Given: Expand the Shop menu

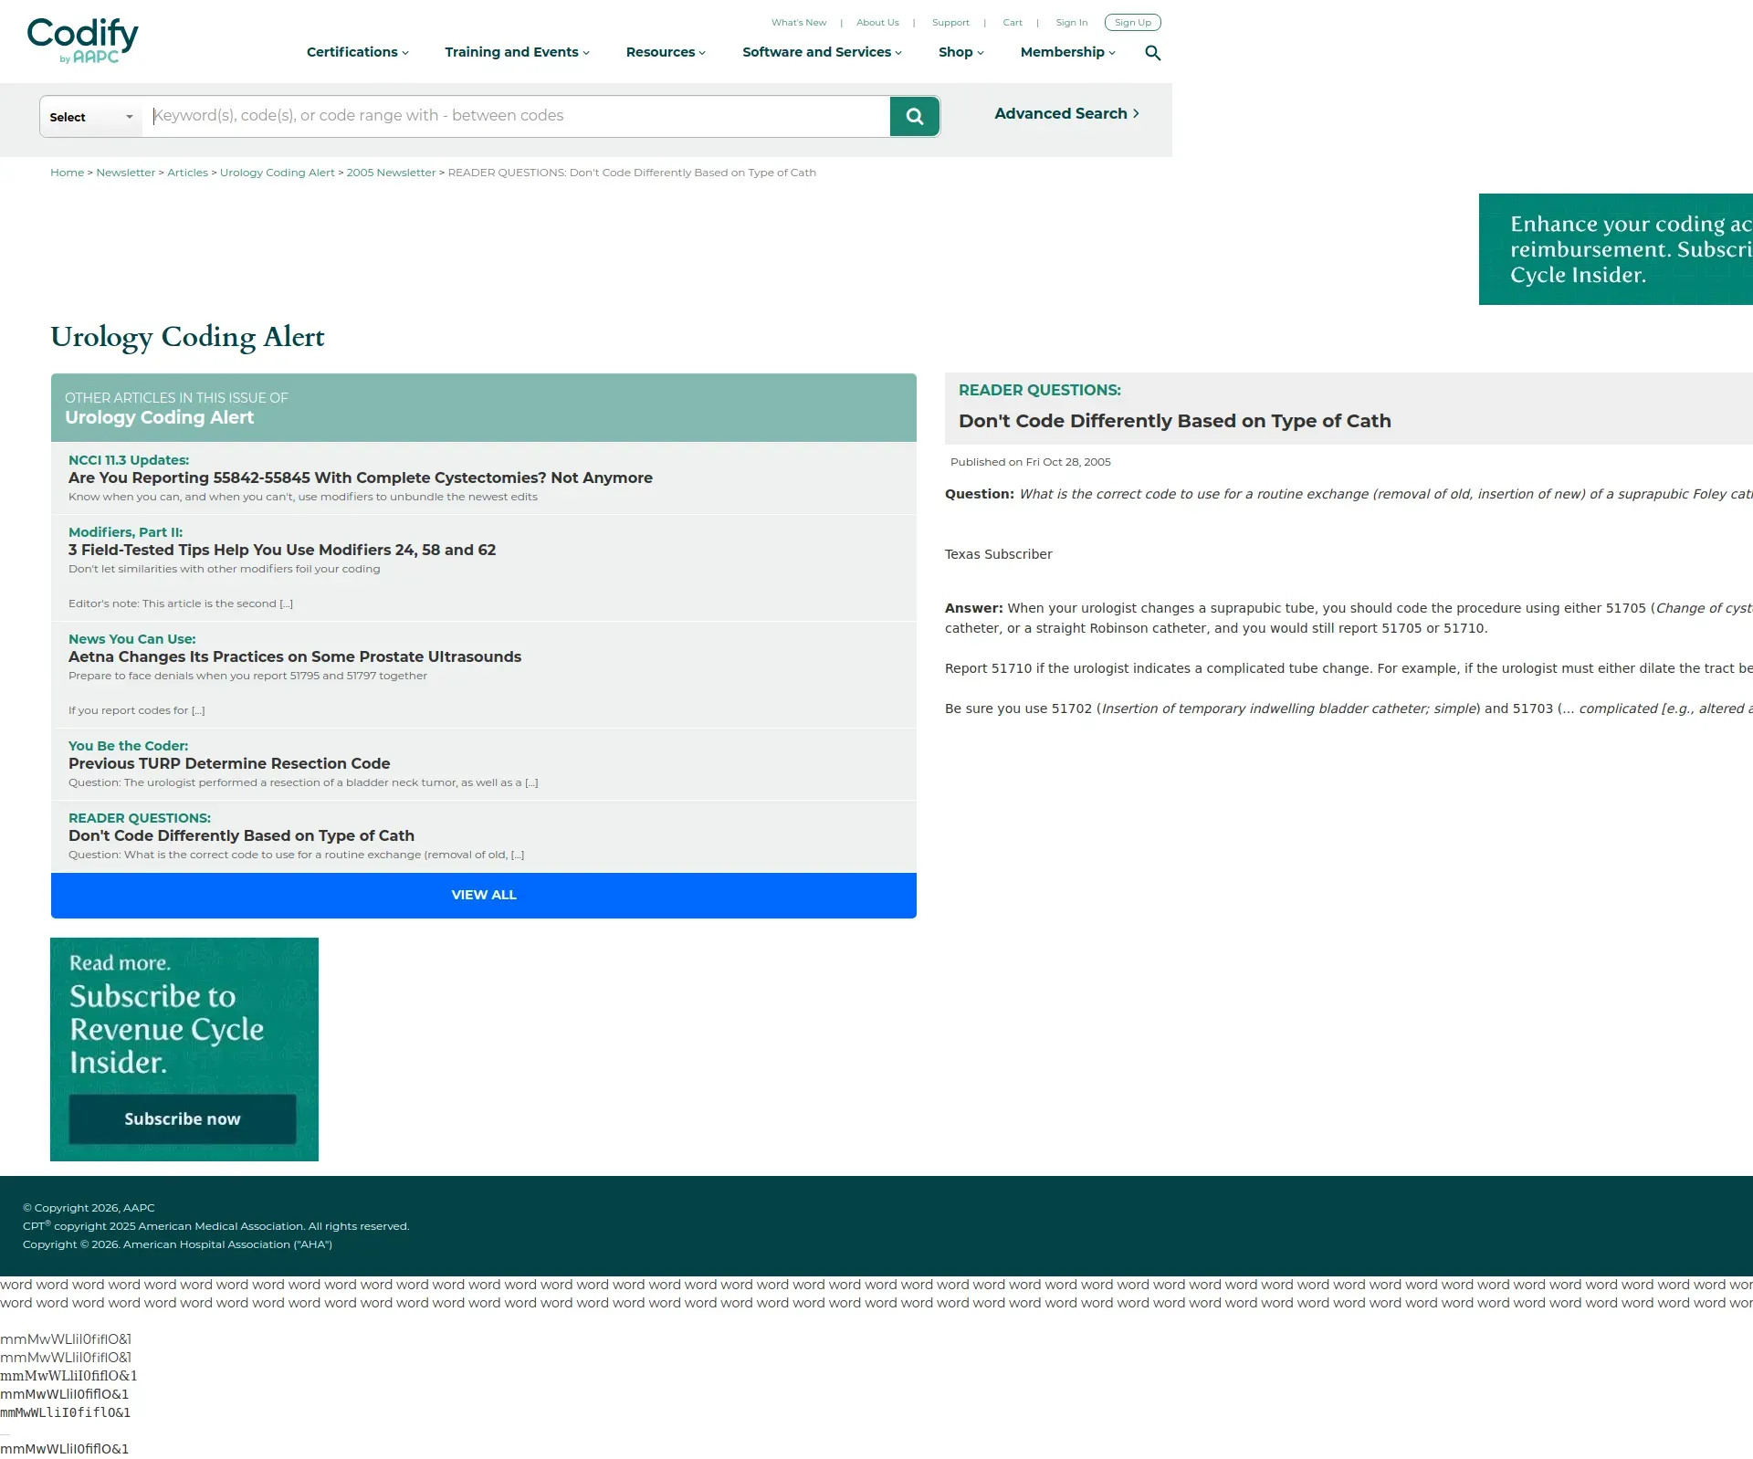Looking at the screenshot, I should pos(960,52).
